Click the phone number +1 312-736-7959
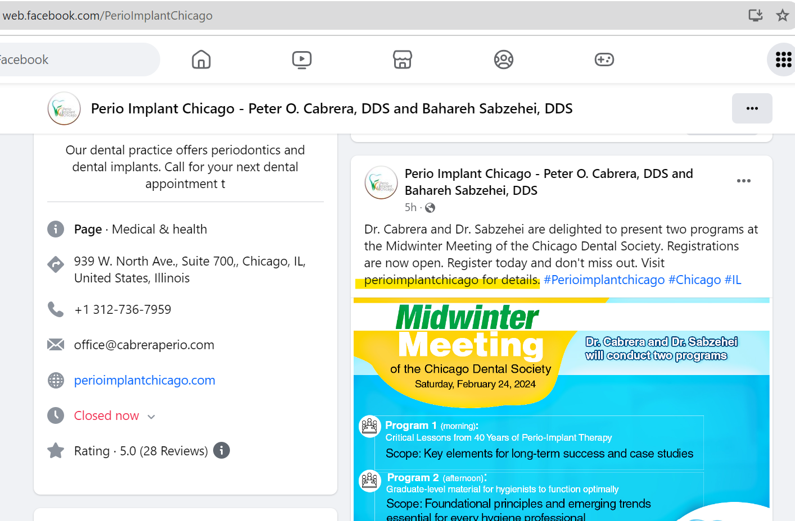This screenshot has width=795, height=521. pyautogui.click(x=123, y=309)
